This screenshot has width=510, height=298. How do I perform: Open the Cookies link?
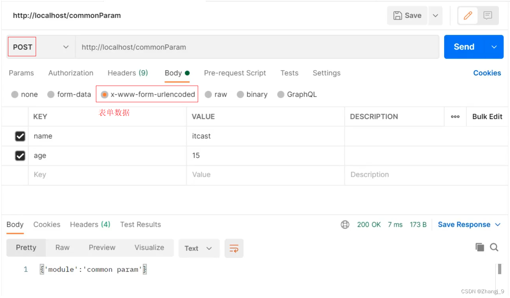click(x=487, y=73)
